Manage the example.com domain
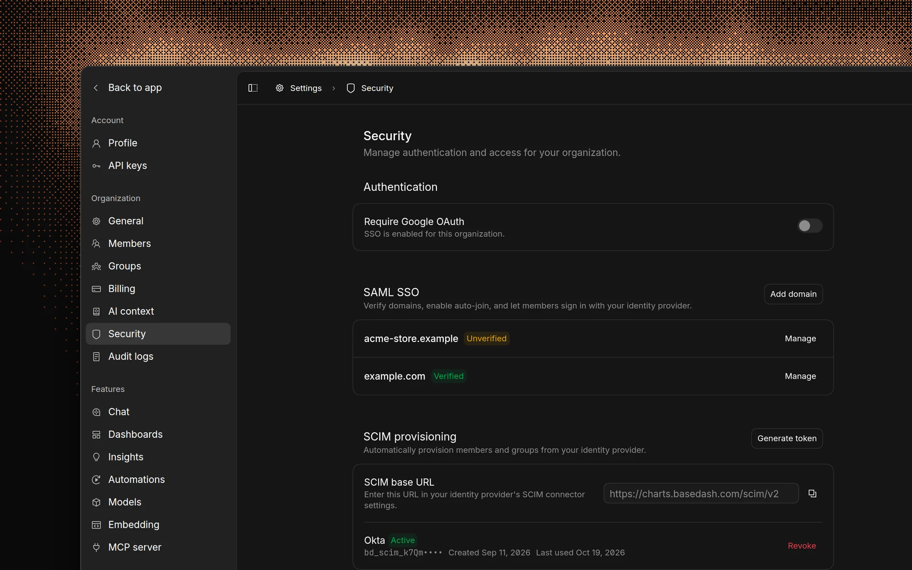Viewport: 912px width, 570px height. (800, 376)
